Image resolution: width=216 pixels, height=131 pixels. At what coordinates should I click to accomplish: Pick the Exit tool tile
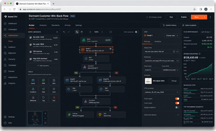click(x=54, y=99)
